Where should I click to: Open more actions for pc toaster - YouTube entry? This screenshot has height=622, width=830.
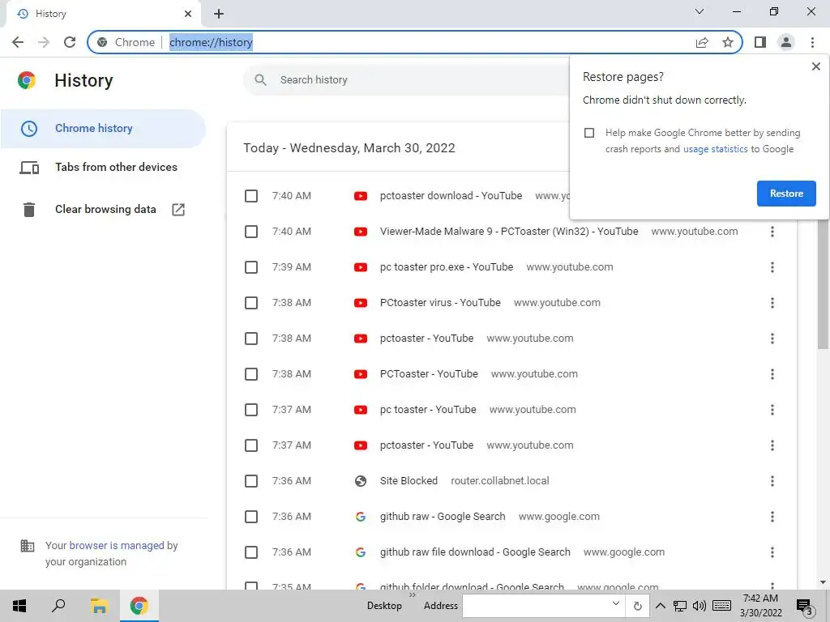[x=772, y=410]
